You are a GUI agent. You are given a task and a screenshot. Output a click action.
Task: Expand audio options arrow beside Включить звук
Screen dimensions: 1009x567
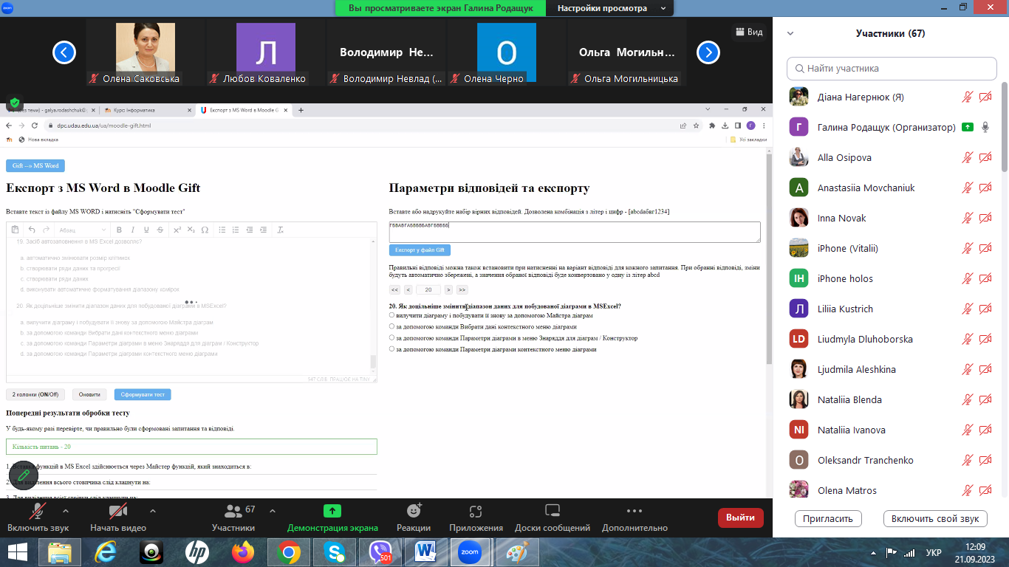click(65, 511)
